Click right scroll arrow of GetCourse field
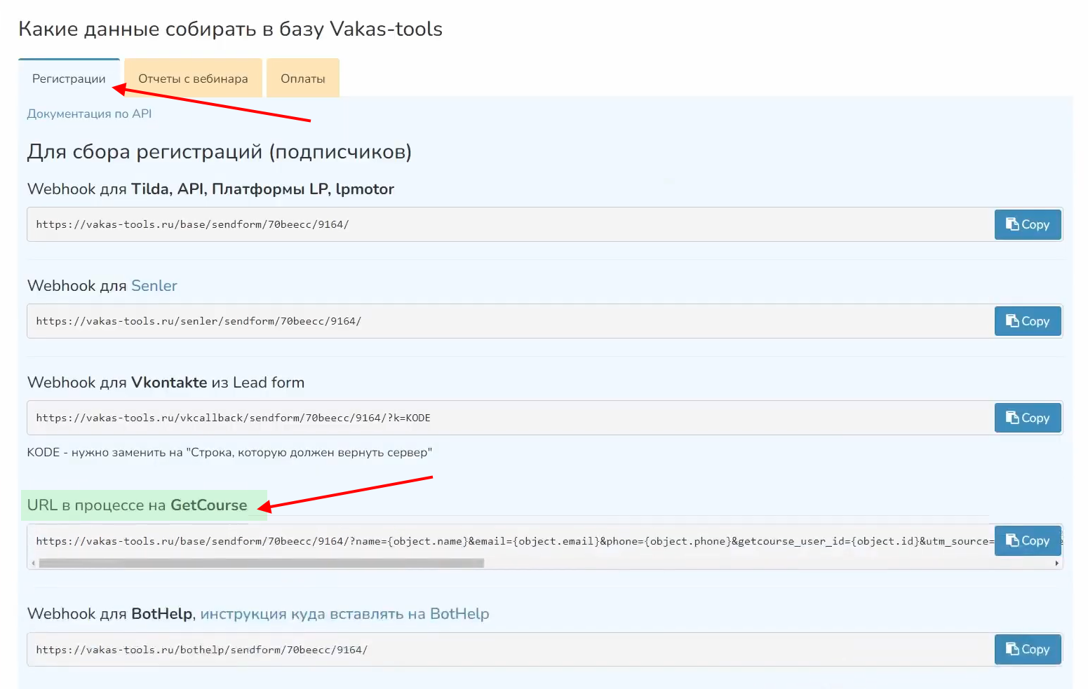 point(1056,563)
